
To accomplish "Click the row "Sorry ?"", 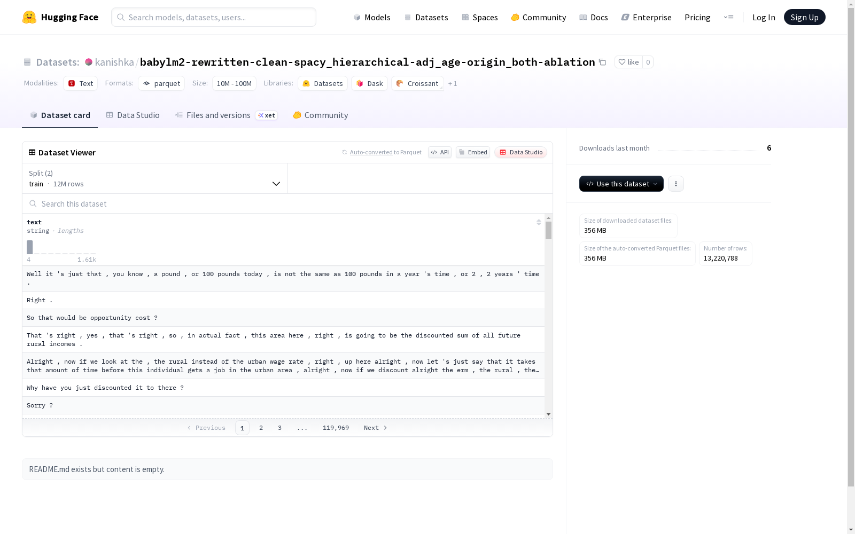I will [x=283, y=405].
